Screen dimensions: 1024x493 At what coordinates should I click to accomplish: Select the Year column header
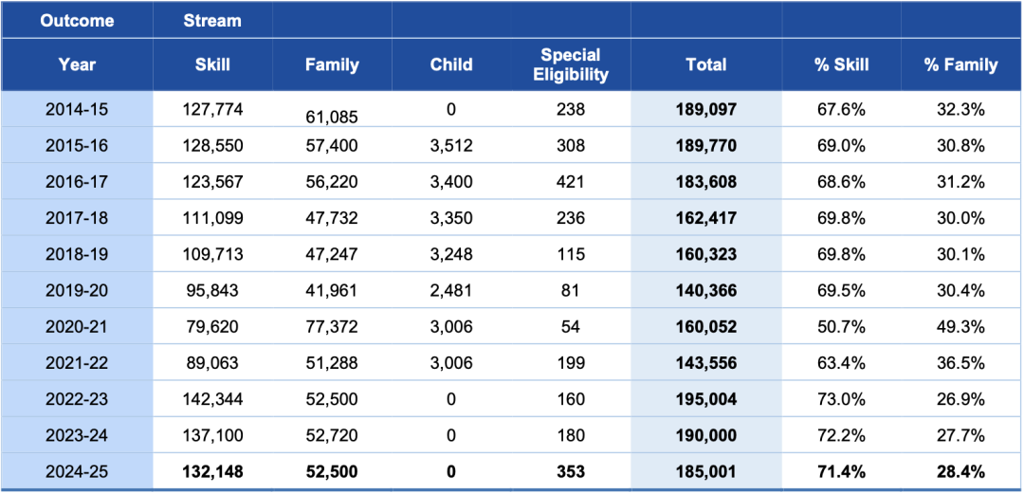(x=77, y=64)
